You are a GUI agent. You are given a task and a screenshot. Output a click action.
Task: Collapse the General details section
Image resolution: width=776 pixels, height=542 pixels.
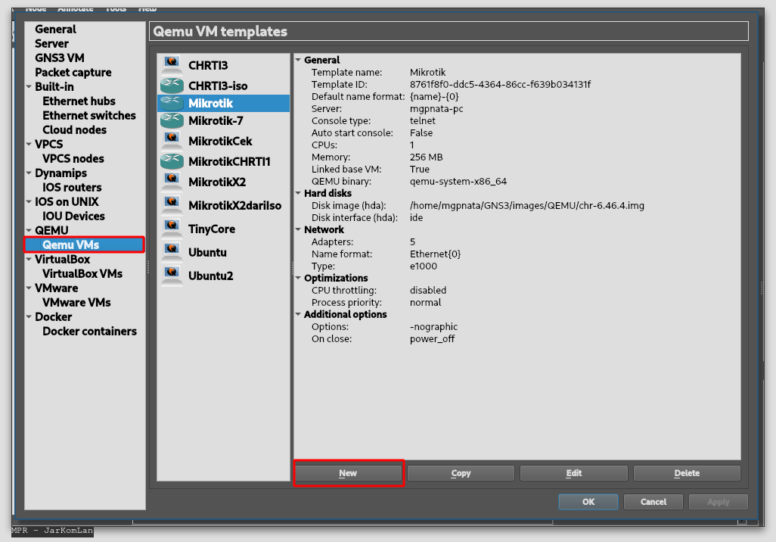pos(298,60)
